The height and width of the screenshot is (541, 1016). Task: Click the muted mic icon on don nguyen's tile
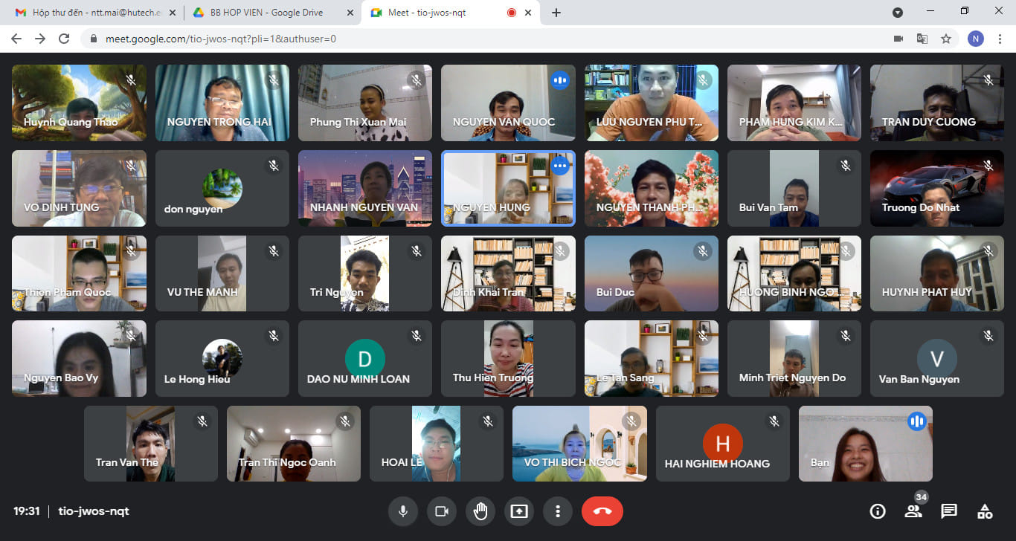(x=274, y=166)
